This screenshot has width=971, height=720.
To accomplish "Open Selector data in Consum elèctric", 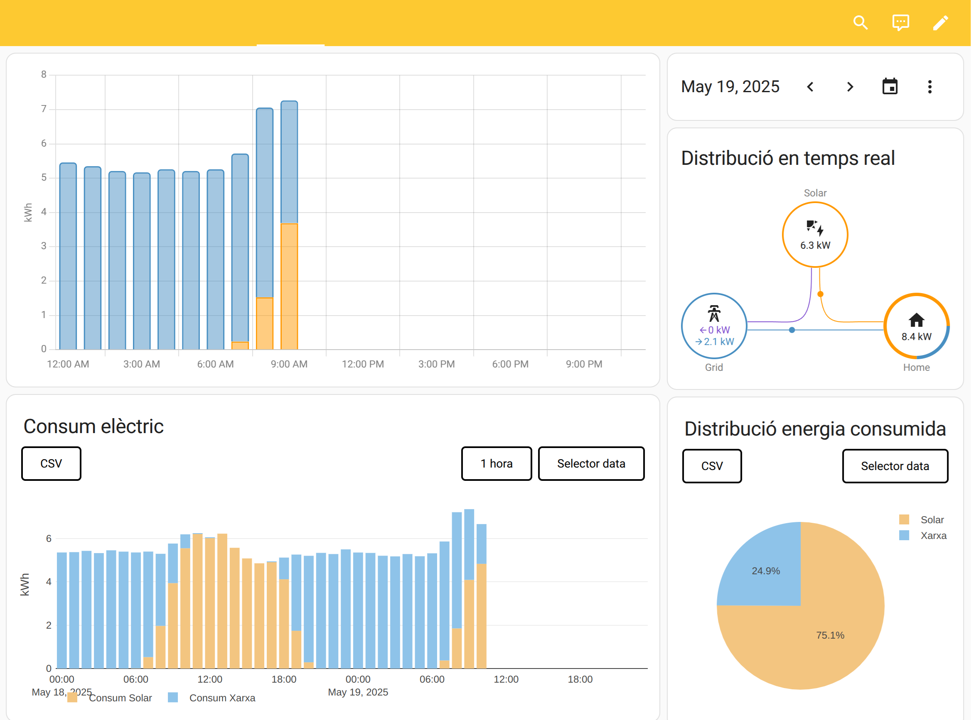I will tap(591, 463).
